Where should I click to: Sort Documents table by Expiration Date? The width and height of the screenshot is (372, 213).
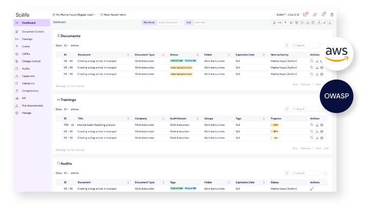coord(264,55)
